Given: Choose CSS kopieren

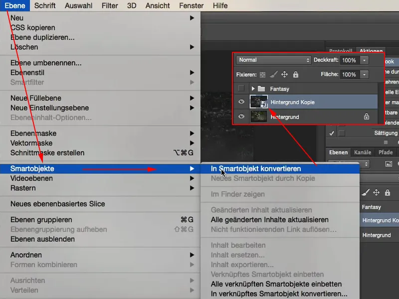Looking at the screenshot, I should 100,27.
